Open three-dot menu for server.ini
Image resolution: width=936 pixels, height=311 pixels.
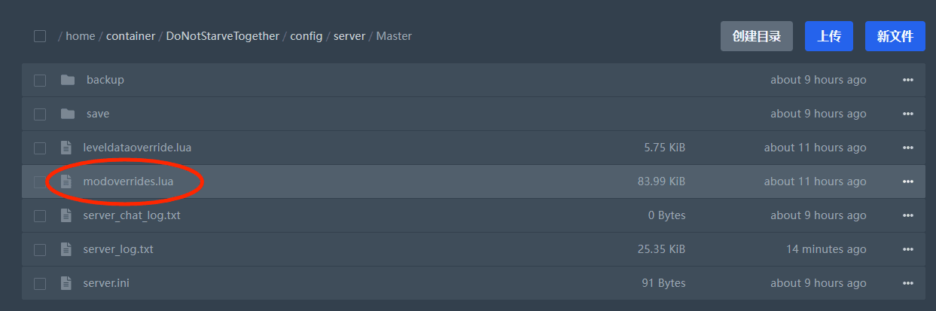pyautogui.click(x=907, y=283)
